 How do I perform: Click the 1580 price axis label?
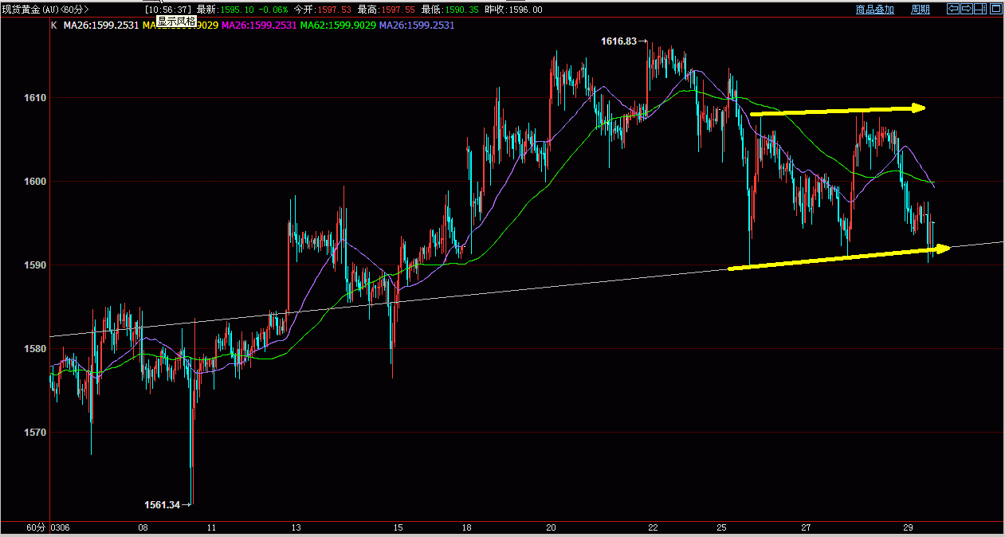[x=34, y=349]
